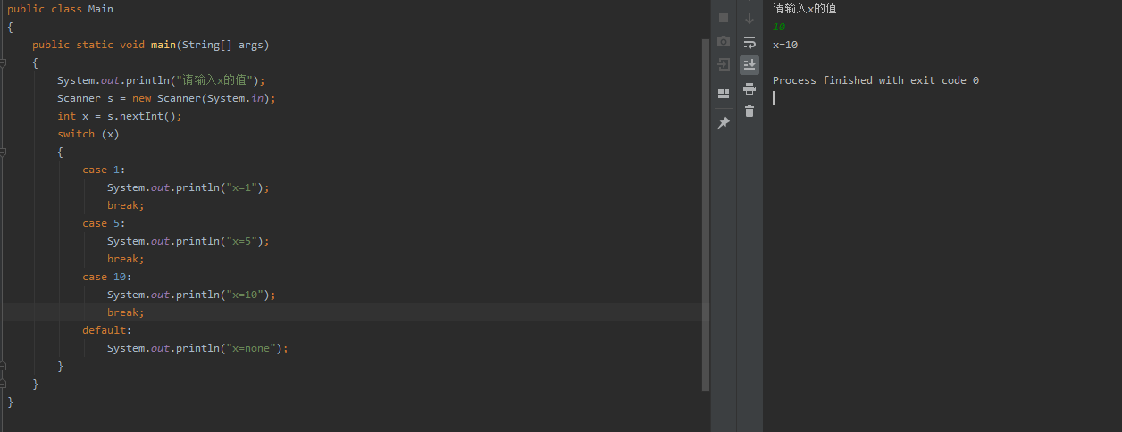The width and height of the screenshot is (1122, 432).
Task: Click the down arrow stack trace icon
Action: [x=749, y=18]
